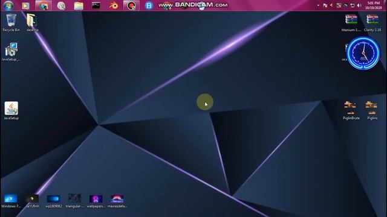Run the JavaSetup_ installer icon
This screenshot has height=217, width=387.
(x=11, y=52)
